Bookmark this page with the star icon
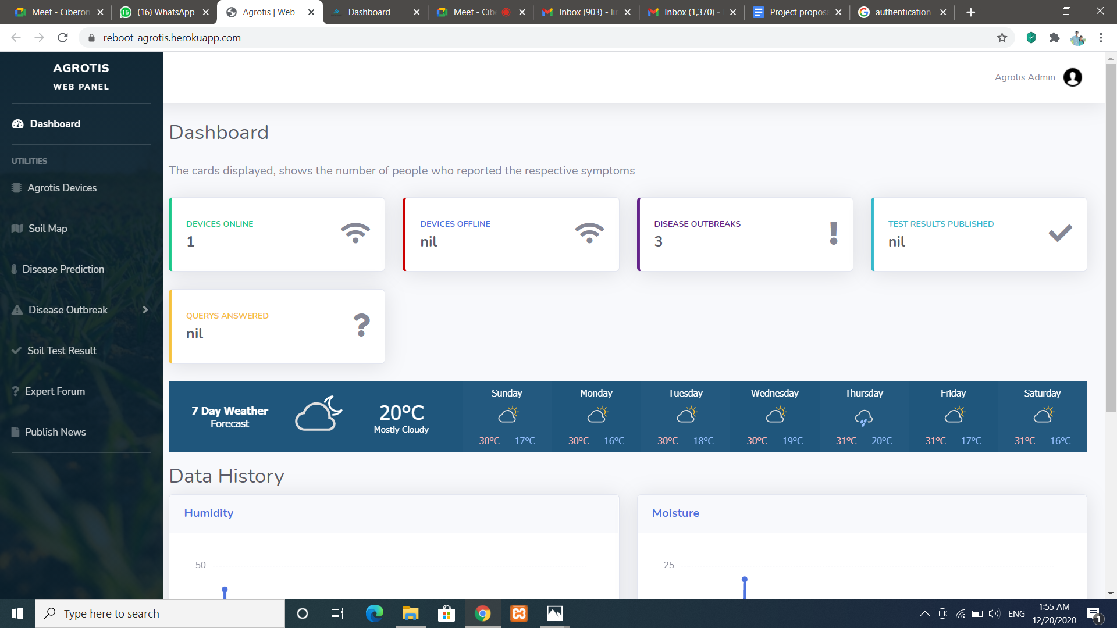Screen dimensions: 1117x628 pyautogui.click(x=1002, y=38)
